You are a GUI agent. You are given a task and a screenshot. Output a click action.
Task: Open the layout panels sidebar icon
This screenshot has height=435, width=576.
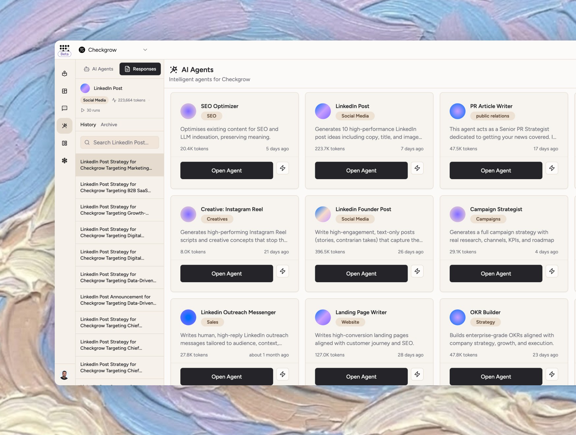coord(65,143)
